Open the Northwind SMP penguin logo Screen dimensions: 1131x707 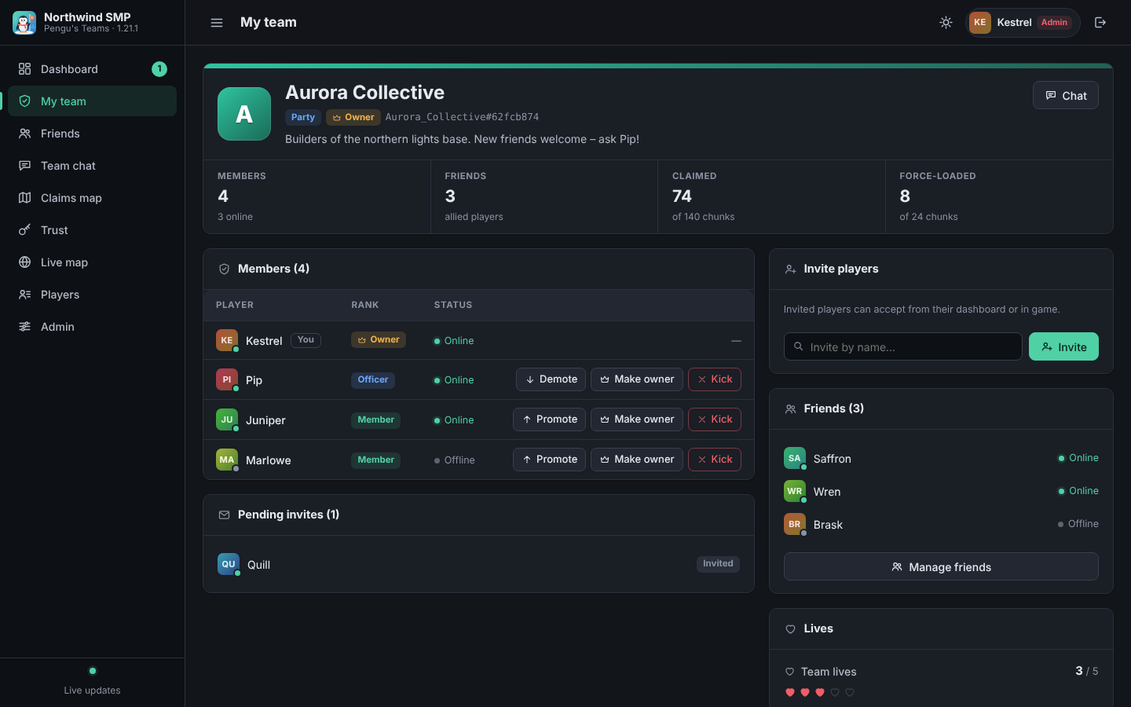(x=24, y=23)
